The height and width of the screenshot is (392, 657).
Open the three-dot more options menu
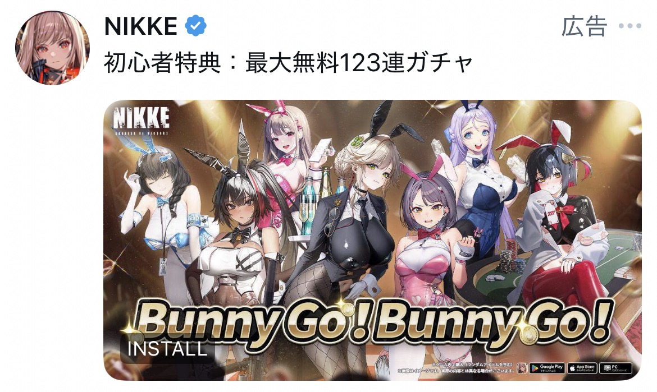[630, 26]
